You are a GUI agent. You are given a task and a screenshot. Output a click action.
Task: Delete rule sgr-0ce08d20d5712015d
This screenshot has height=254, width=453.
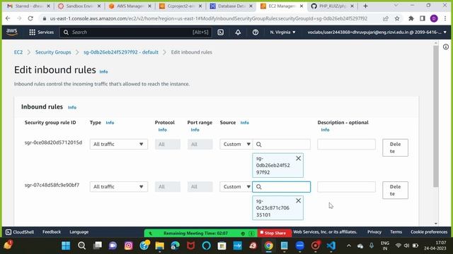[x=395, y=147]
